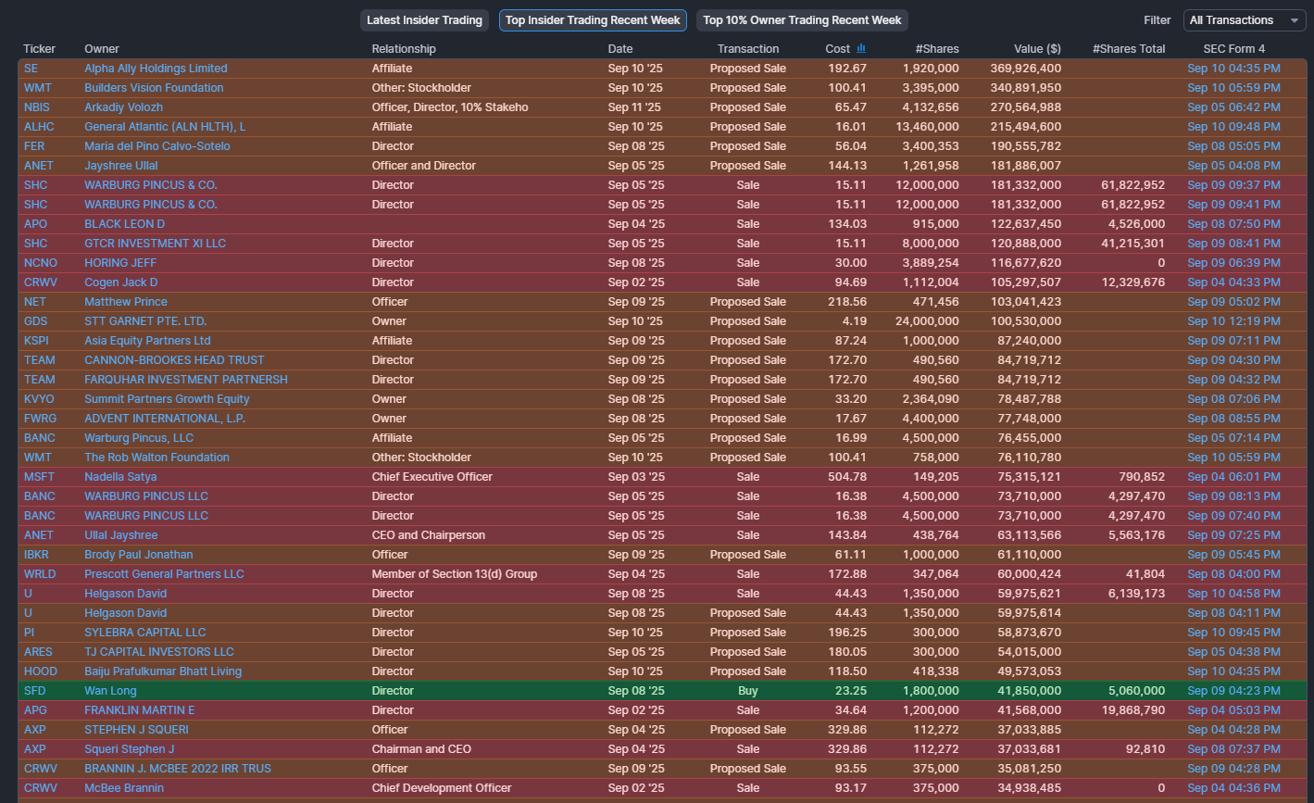
Task: Open the FER ticker link
Action: coord(34,146)
